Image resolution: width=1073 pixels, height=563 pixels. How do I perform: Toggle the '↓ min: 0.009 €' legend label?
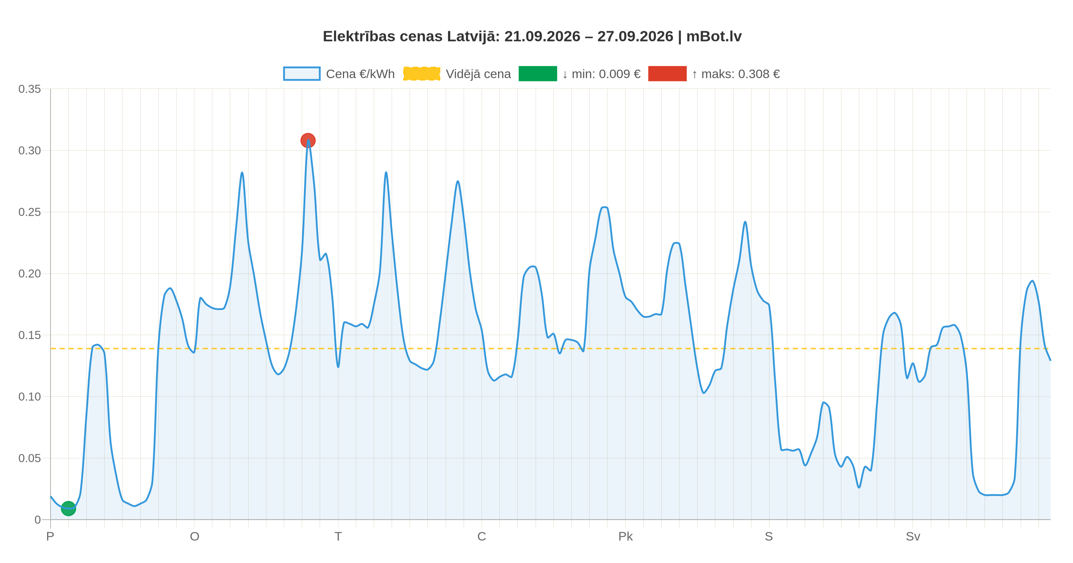tap(601, 74)
